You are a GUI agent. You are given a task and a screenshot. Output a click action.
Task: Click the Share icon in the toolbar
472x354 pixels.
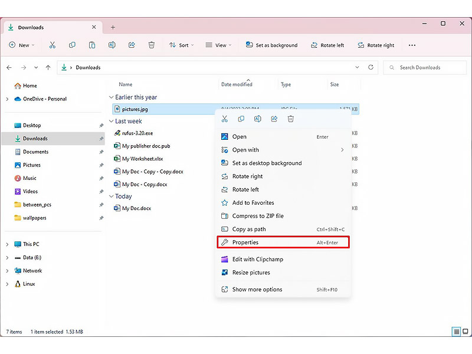click(x=132, y=45)
